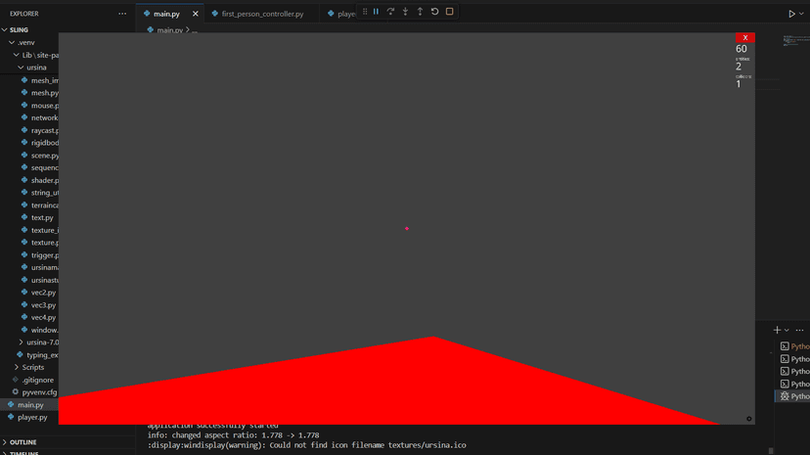This screenshot has width=810, height=455.
Task: Open the run options dropdown arrow
Action: coord(802,14)
